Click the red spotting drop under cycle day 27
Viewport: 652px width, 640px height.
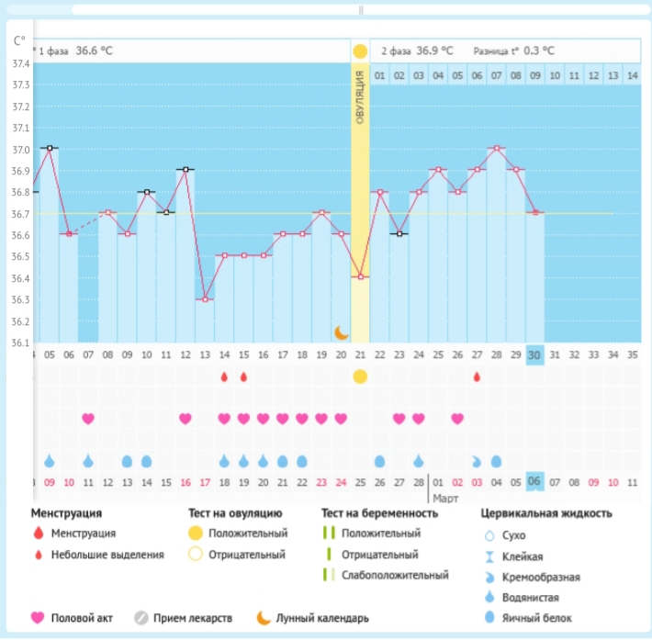click(477, 376)
